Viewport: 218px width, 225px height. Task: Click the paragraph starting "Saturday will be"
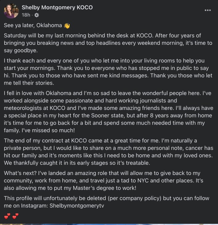108,43
